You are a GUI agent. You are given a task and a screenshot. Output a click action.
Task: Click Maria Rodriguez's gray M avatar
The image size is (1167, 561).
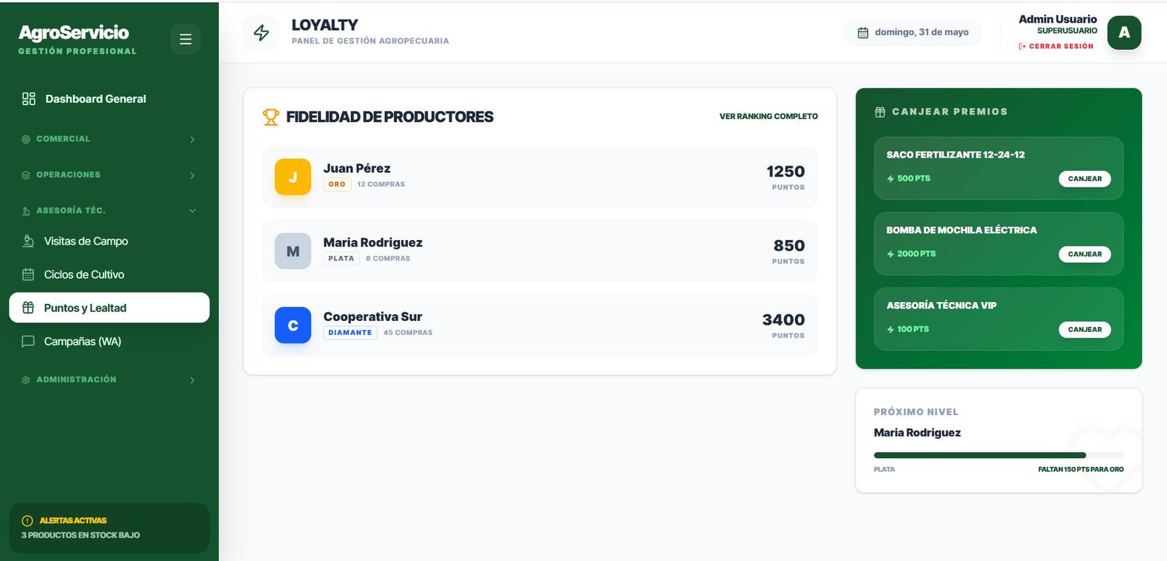tap(292, 251)
